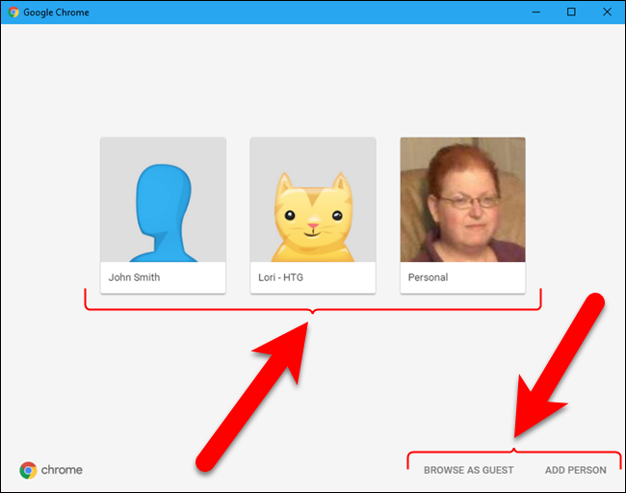Create a new profile with Add Person

click(x=576, y=470)
